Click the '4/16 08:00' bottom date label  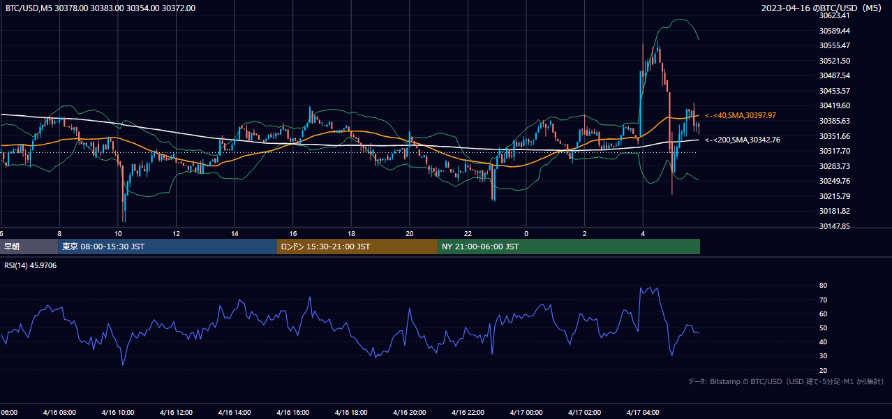coord(59,413)
